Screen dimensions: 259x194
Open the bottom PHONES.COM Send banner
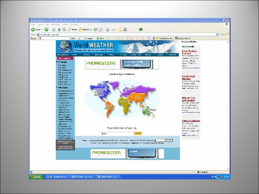[127, 154]
